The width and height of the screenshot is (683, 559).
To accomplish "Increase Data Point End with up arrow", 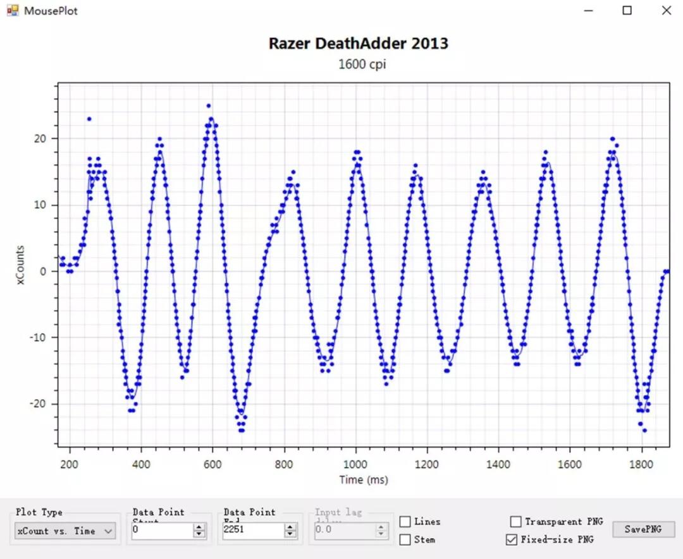I will point(290,526).
